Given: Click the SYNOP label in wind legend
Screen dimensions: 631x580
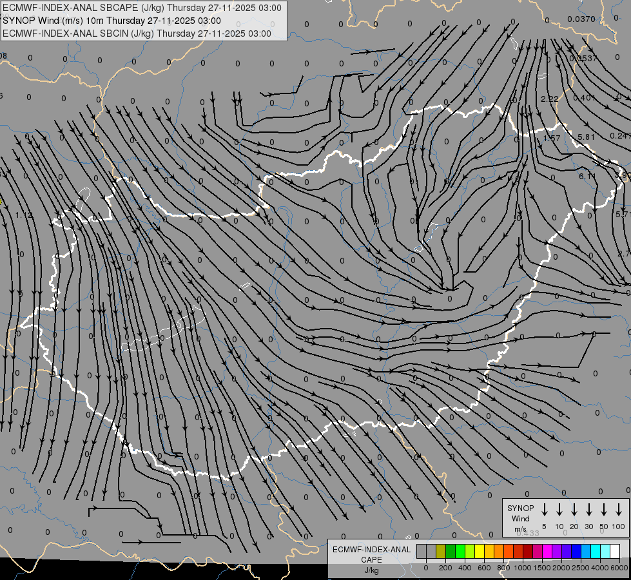Looking at the screenshot, I should coord(520,508).
